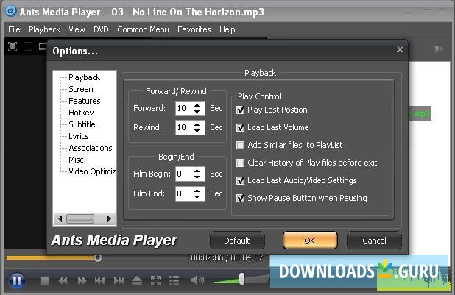Select Screen in the options tree
455x295 pixels.
(x=81, y=89)
